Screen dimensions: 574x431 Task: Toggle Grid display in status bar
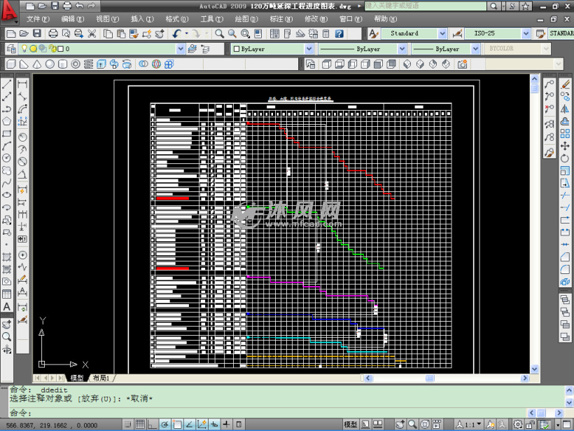pyautogui.click(x=140, y=425)
